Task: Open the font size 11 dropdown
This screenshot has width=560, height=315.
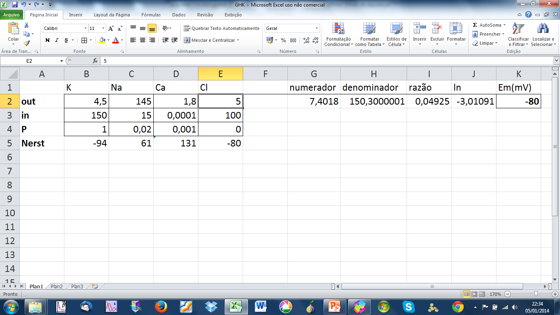Action: point(103,28)
